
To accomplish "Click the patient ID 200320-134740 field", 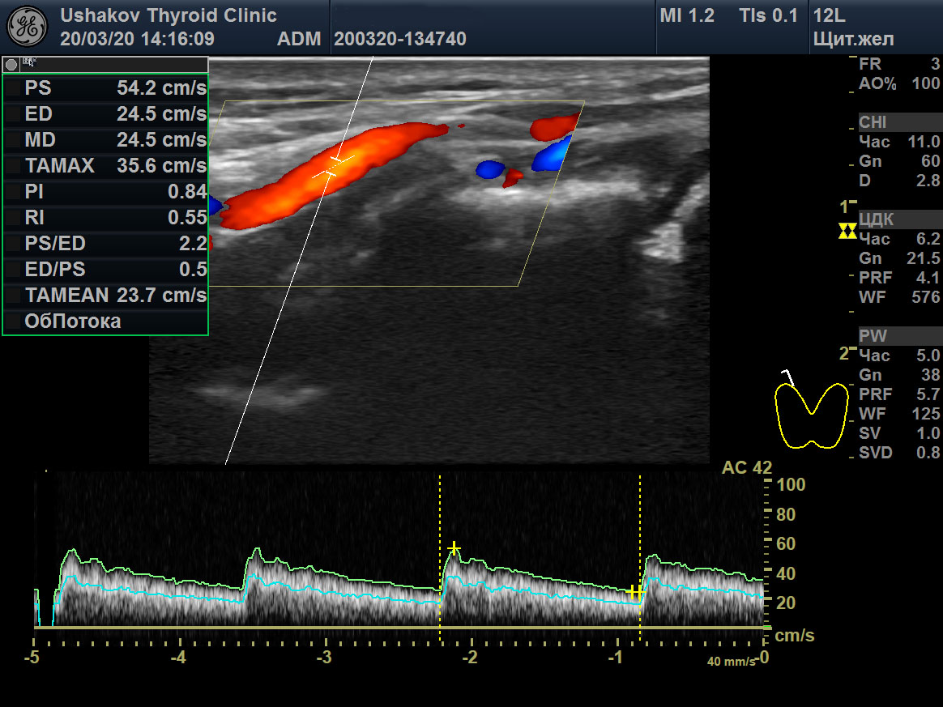I will 399,39.
